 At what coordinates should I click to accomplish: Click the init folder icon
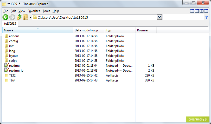coord(6,46)
